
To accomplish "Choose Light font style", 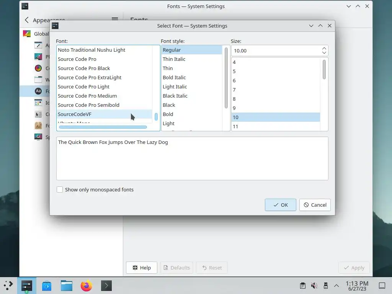I will pos(192,124).
